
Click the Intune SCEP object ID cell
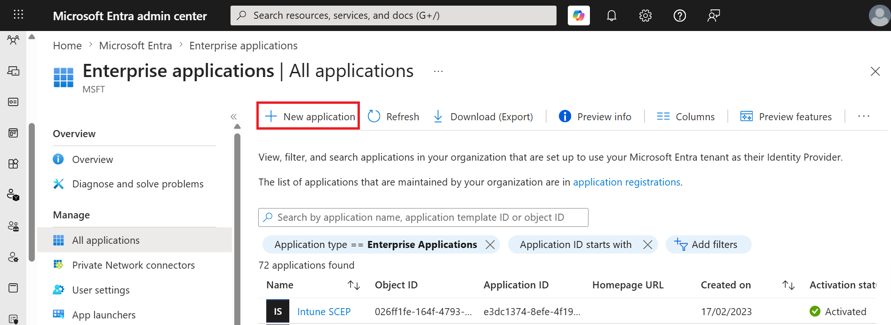423,312
